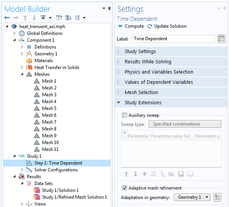Select Mesh 5 in the Meshes list

tap(49, 108)
